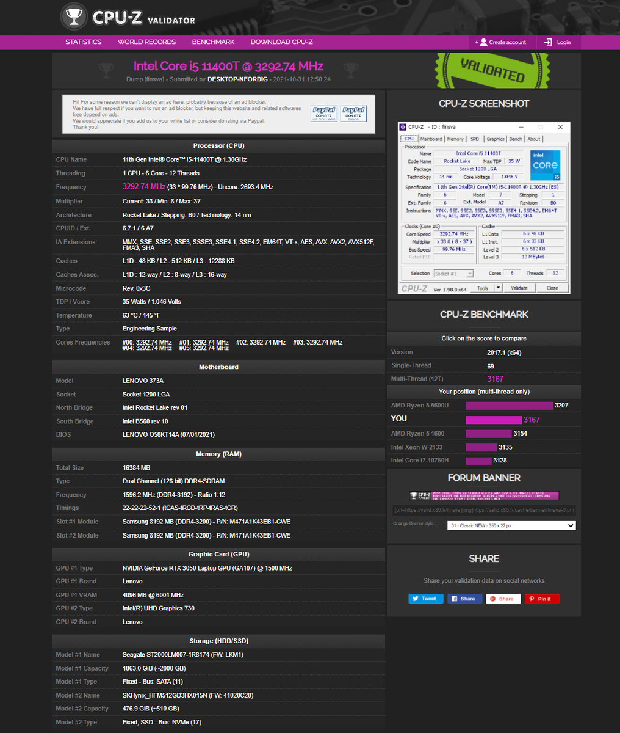Select the Mainboard tab in CPU-Z screenshot
Viewport: 620px width, 733px height.
pos(431,139)
